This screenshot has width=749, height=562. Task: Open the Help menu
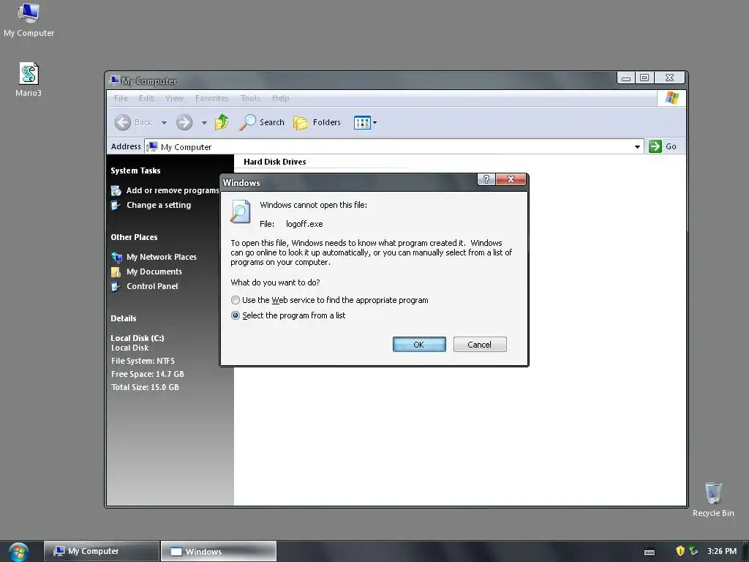point(280,98)
